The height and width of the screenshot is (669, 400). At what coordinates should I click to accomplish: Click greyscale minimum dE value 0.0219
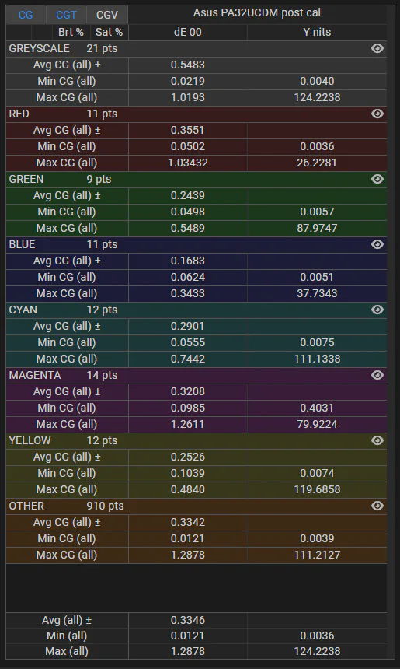(188, 81)
